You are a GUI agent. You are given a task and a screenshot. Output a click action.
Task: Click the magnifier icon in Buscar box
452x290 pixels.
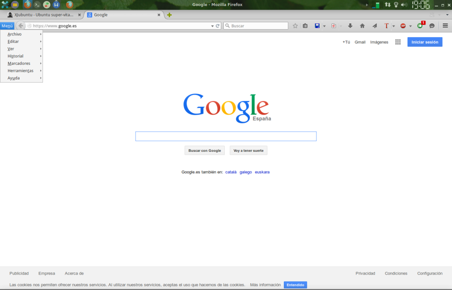(227, 26)
